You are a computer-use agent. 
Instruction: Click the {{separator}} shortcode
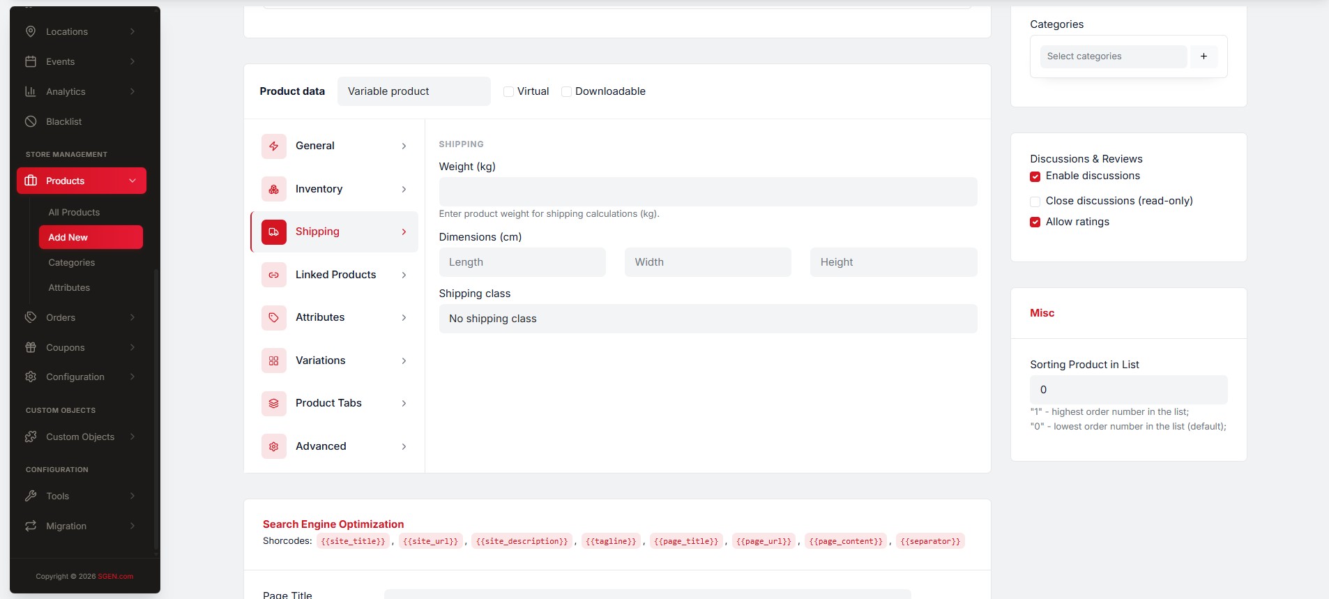pos(930,541)
